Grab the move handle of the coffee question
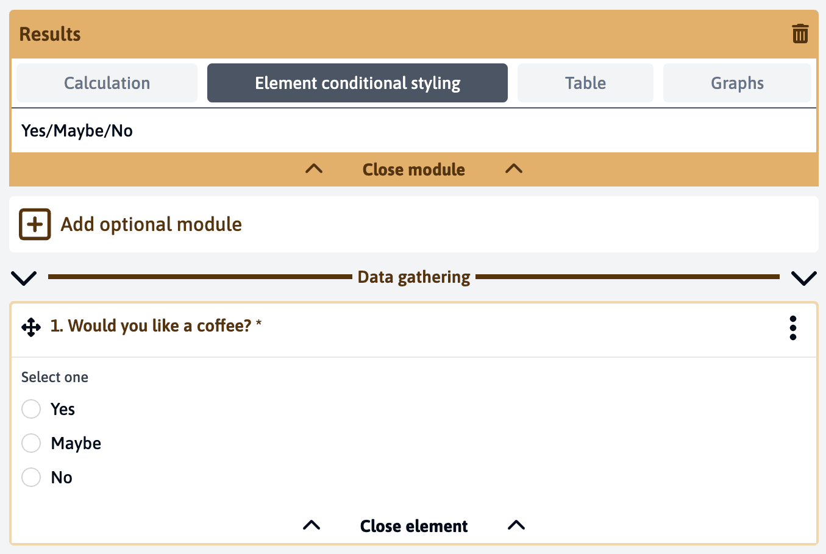Screen dimensions: 826x554 (x=30, y=327)
